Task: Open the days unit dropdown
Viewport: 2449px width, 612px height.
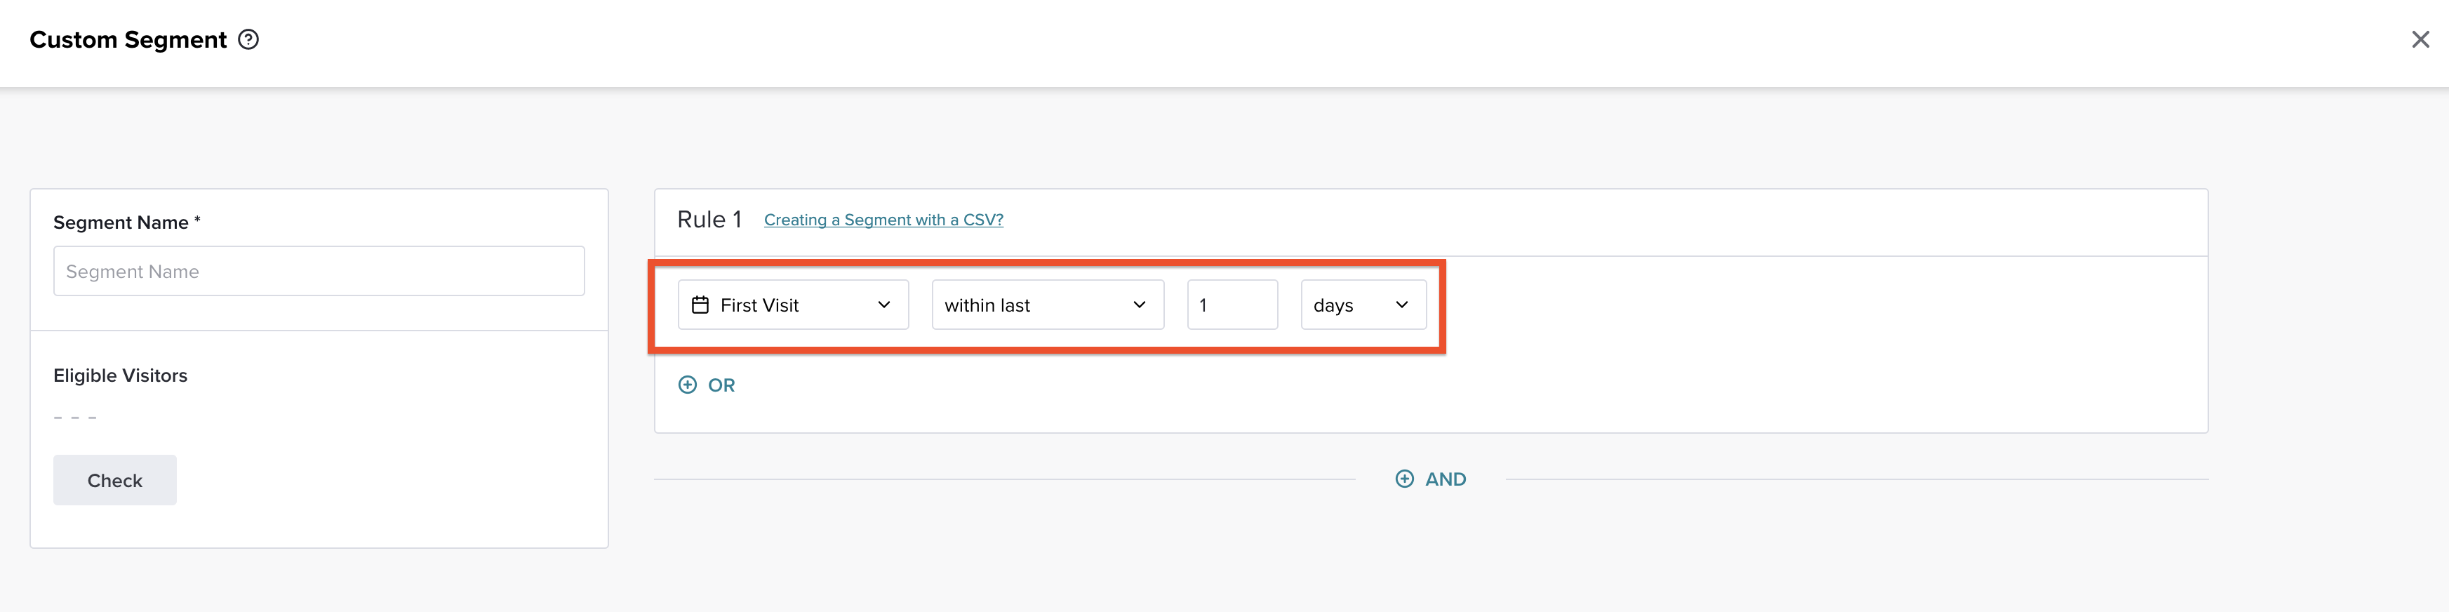Action: tap(1363, 305)
